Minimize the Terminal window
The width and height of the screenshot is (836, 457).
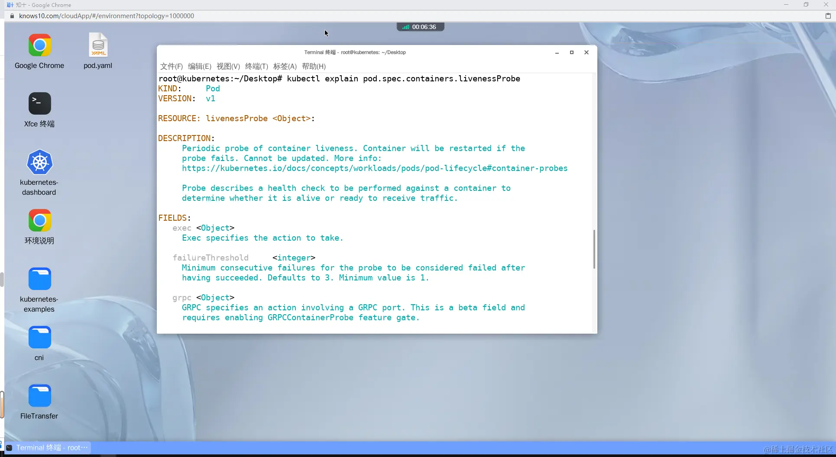click(x=557, y=52)
